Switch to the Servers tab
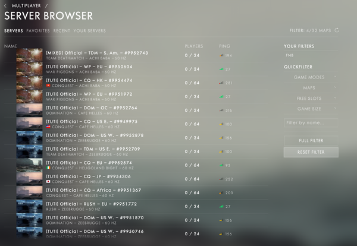This screenshot has height=246, width=357. 14,31
